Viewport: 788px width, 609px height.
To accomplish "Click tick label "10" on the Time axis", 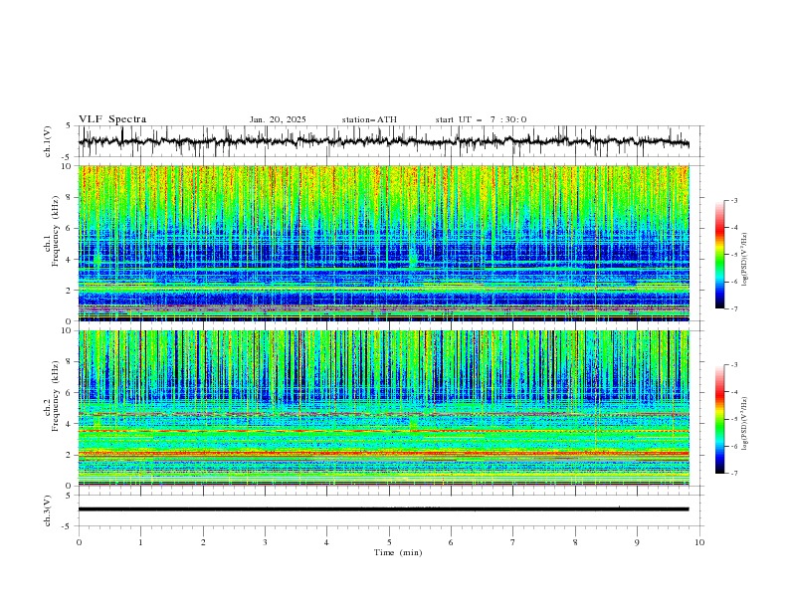I will [x=699, y=542].
